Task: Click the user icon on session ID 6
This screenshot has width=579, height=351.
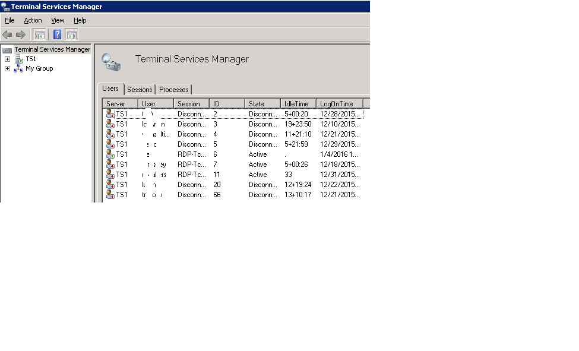Action: (x=110, y=154)
